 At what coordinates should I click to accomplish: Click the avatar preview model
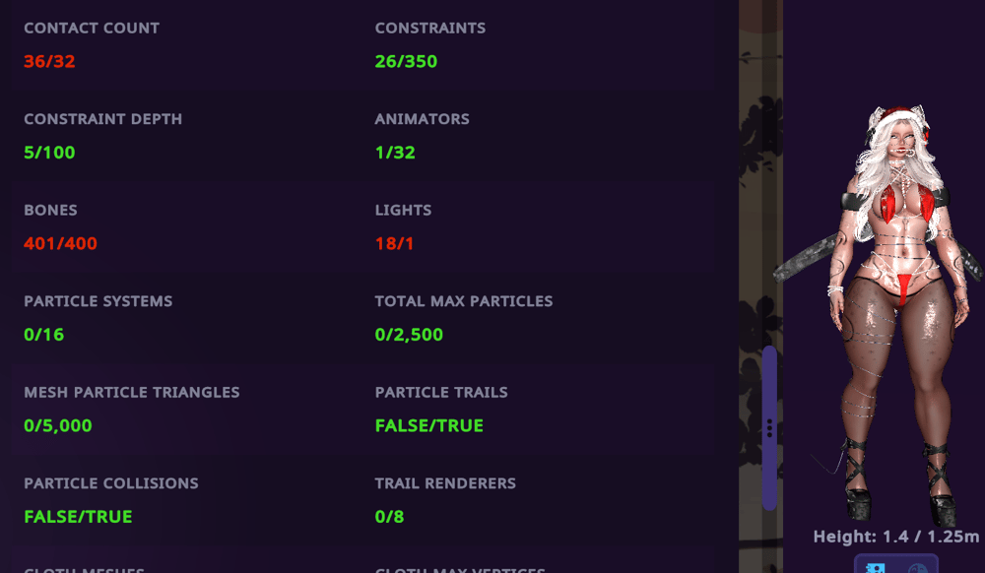(x=891, y=315)
